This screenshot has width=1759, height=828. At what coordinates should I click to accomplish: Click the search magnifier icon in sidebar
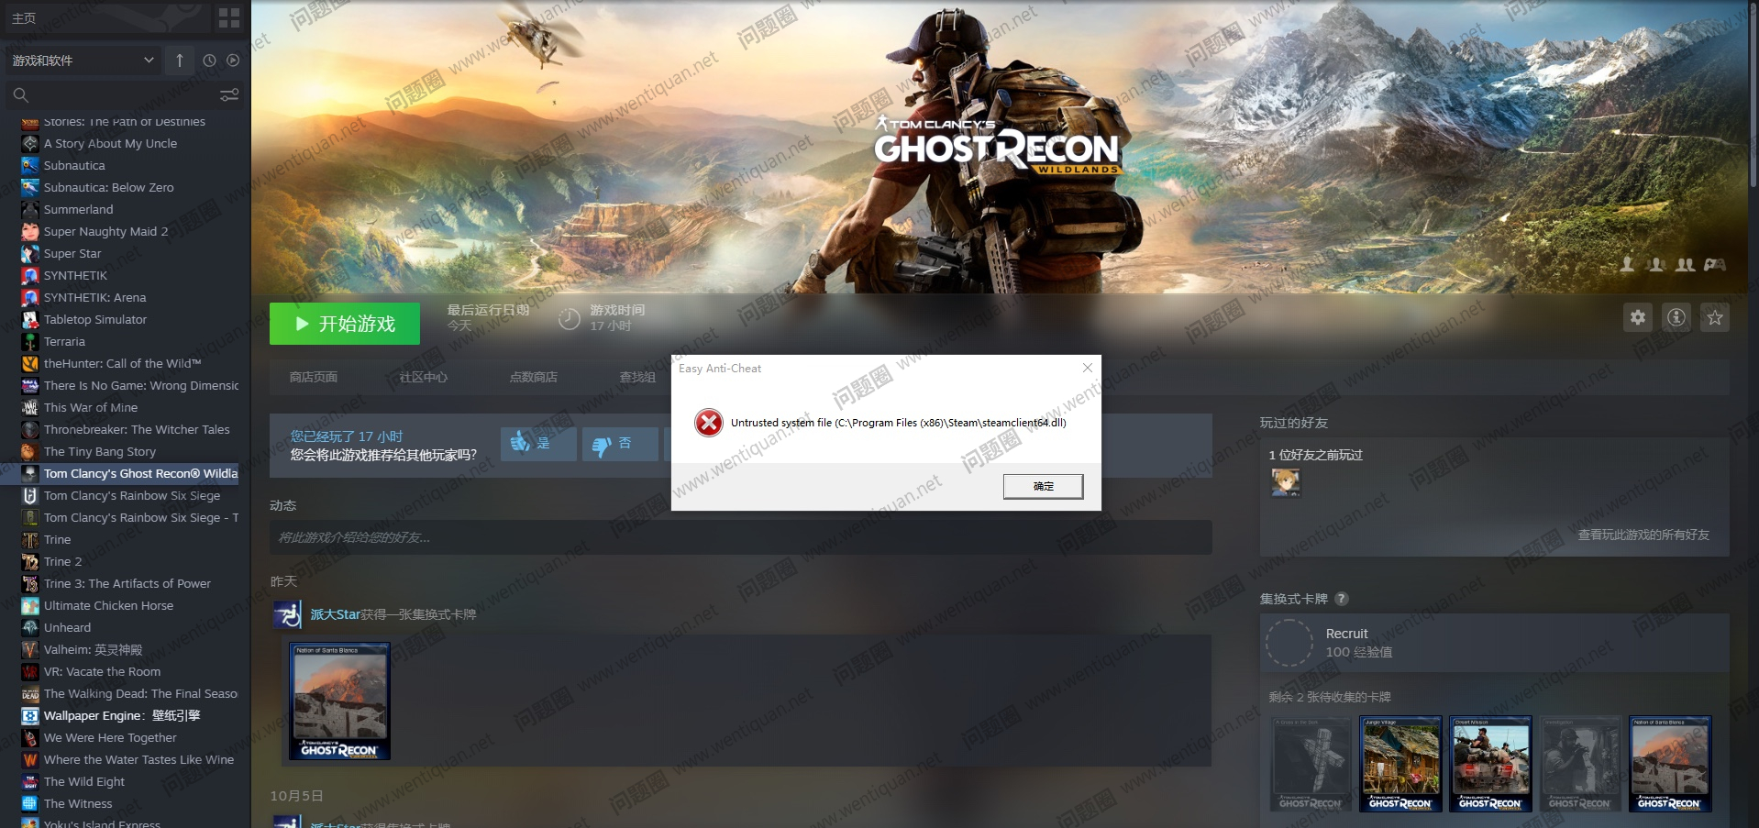(x=21, y=94)
